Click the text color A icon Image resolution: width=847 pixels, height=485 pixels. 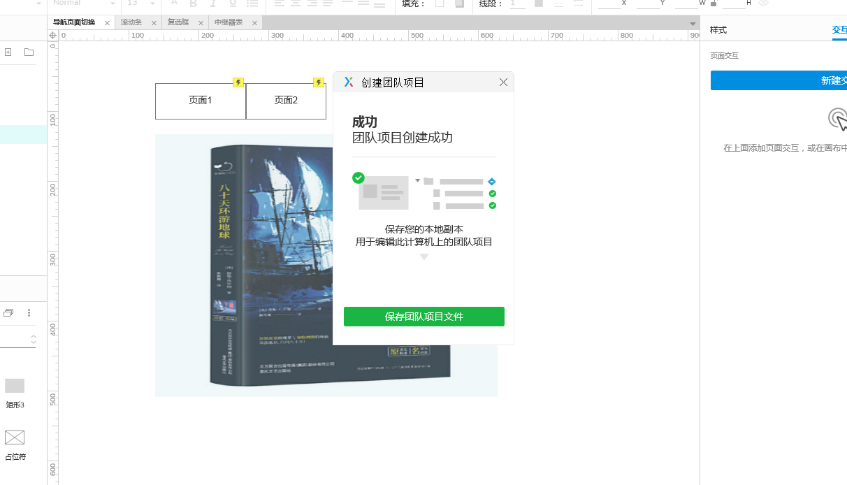(174, 3)
